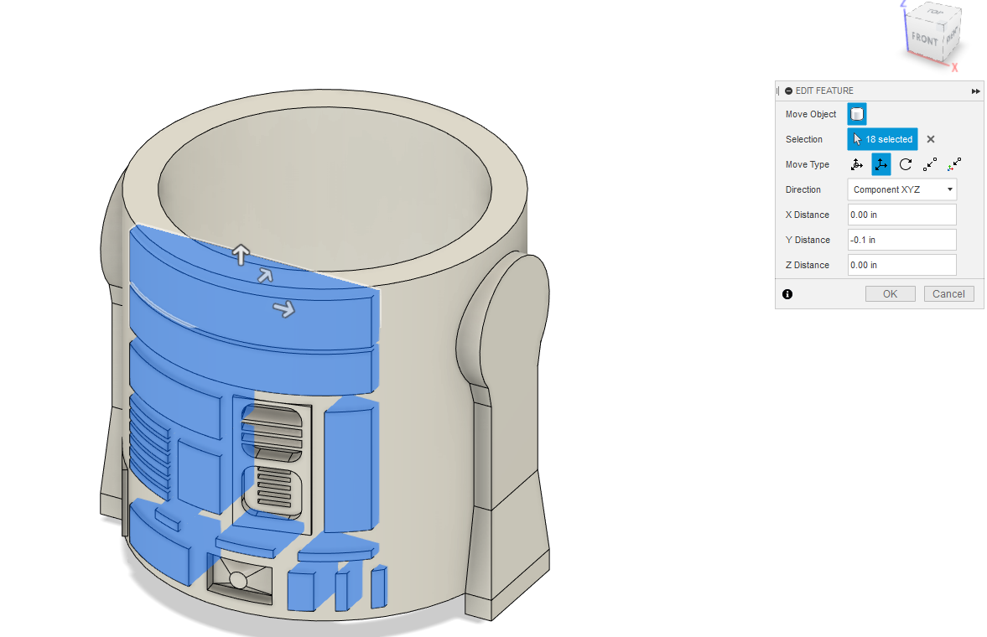Select the Point to Point move type

(x=930, y=164)
